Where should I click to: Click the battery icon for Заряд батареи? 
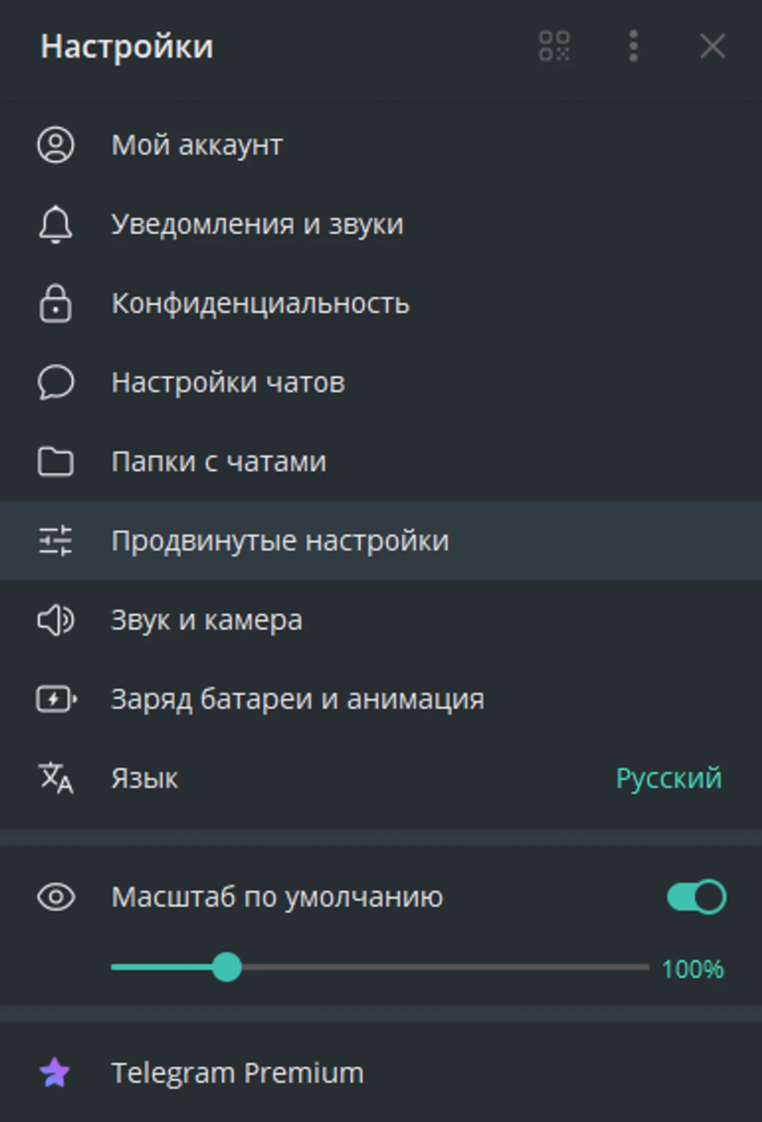pos(56,699)
